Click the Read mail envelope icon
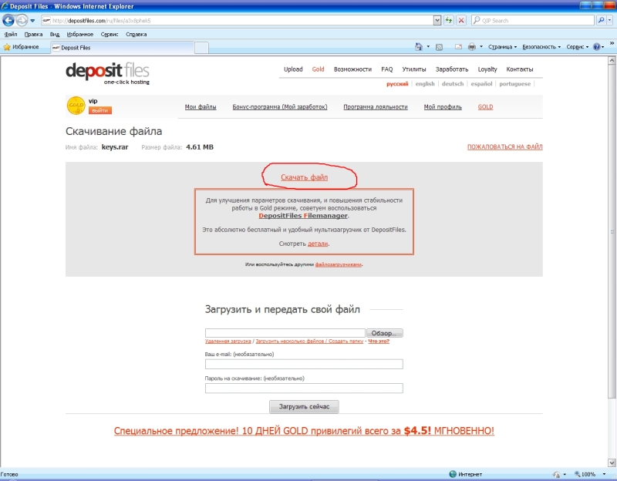617x481 pixels. (458, 47)
